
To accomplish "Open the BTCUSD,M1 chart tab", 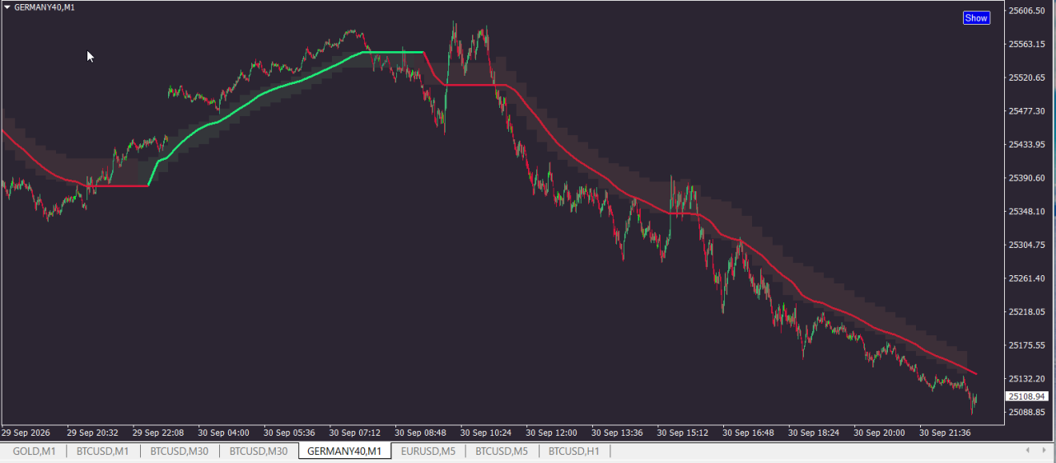I will 103,451.
